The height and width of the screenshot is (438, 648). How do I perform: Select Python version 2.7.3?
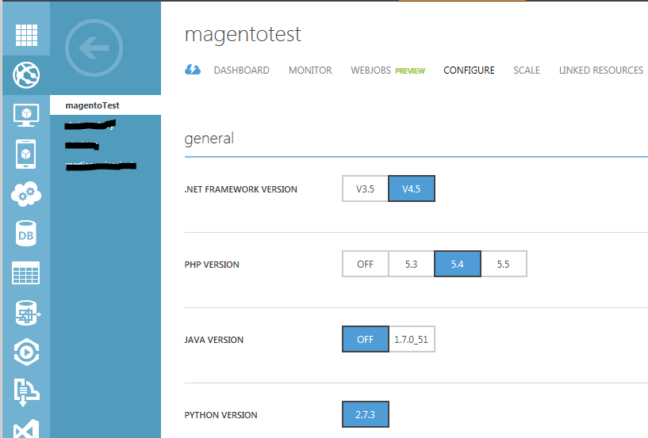coord(366,414)
